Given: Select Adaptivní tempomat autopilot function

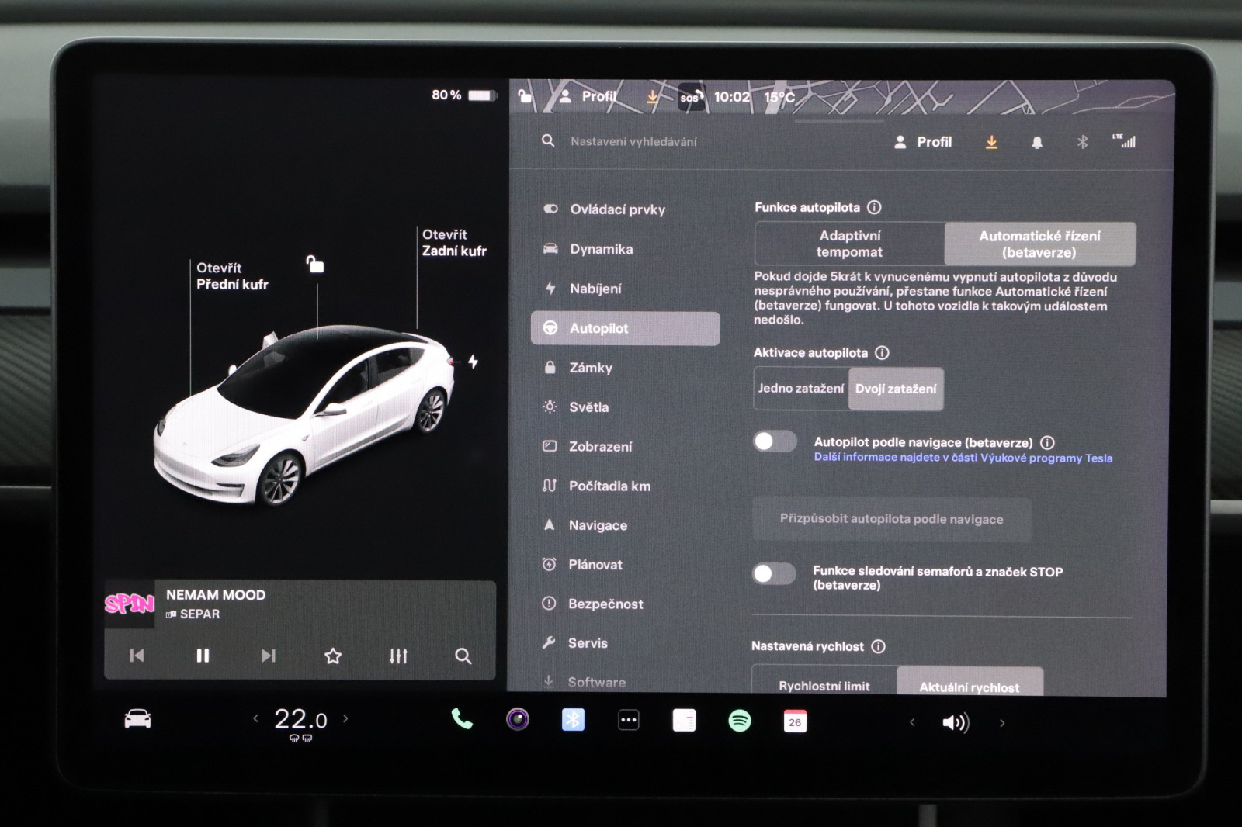Looking at the screenshot, I should point(850,244).
